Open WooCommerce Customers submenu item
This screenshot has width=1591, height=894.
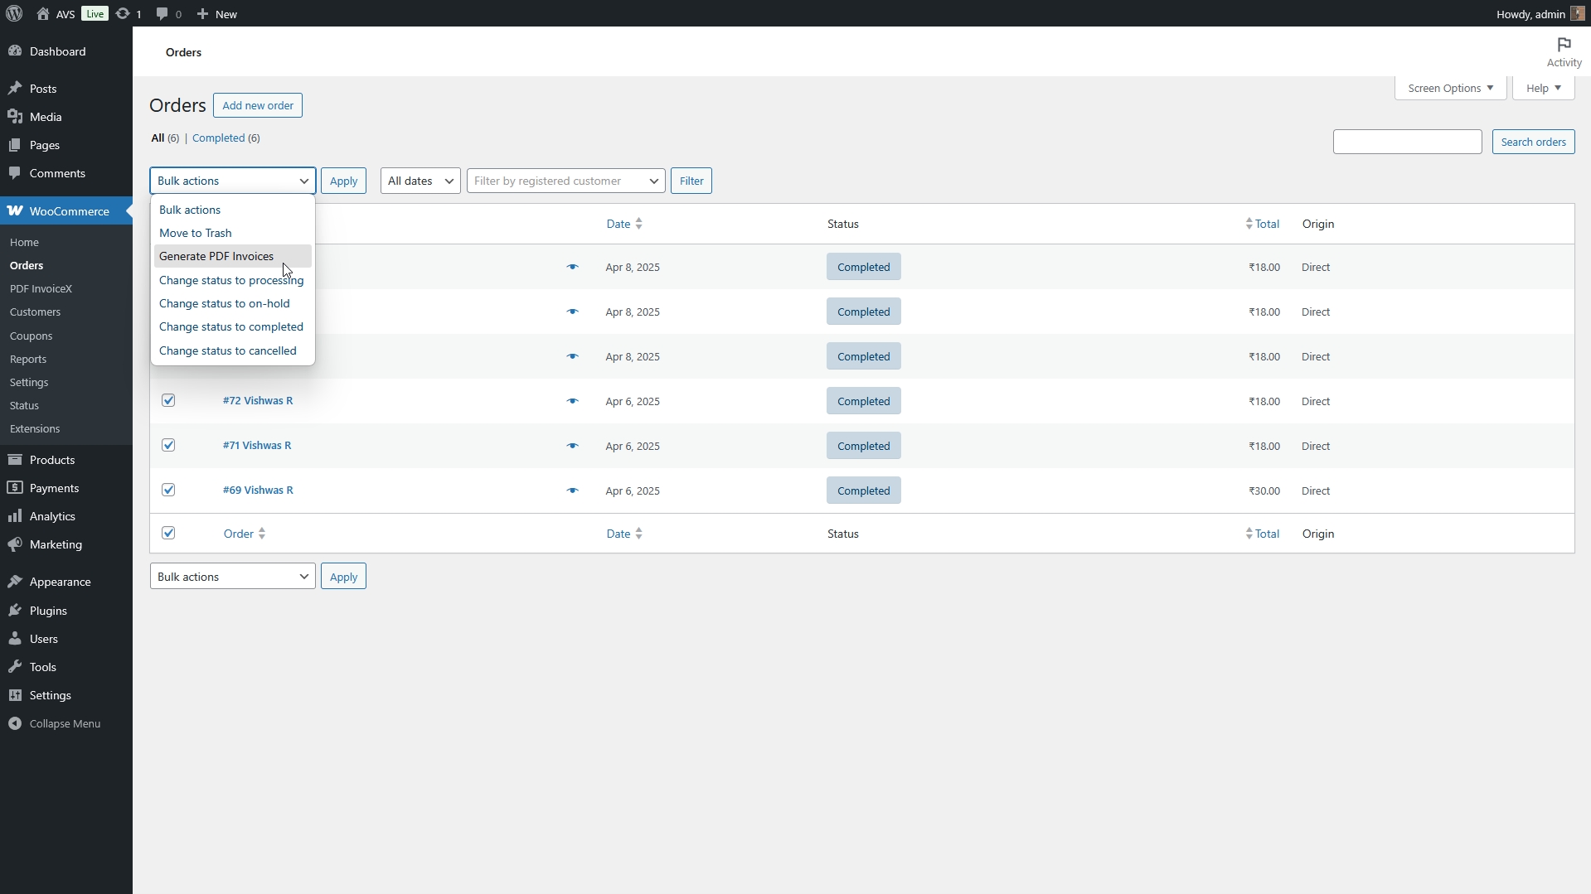click(35, 312)
